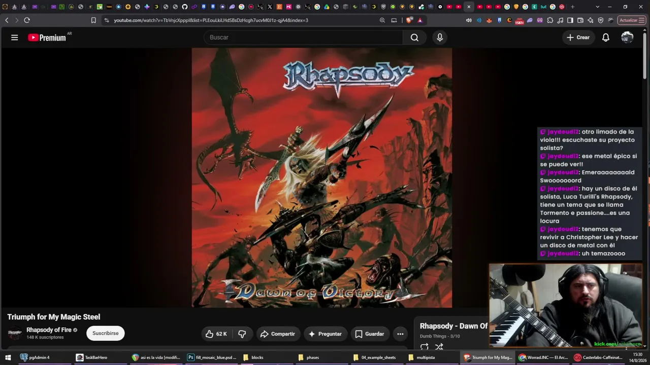Image resolution: width=650 pixels, height=365 pixels.
Task: Focus the browser address bar URL
Action: click(211, 20)
